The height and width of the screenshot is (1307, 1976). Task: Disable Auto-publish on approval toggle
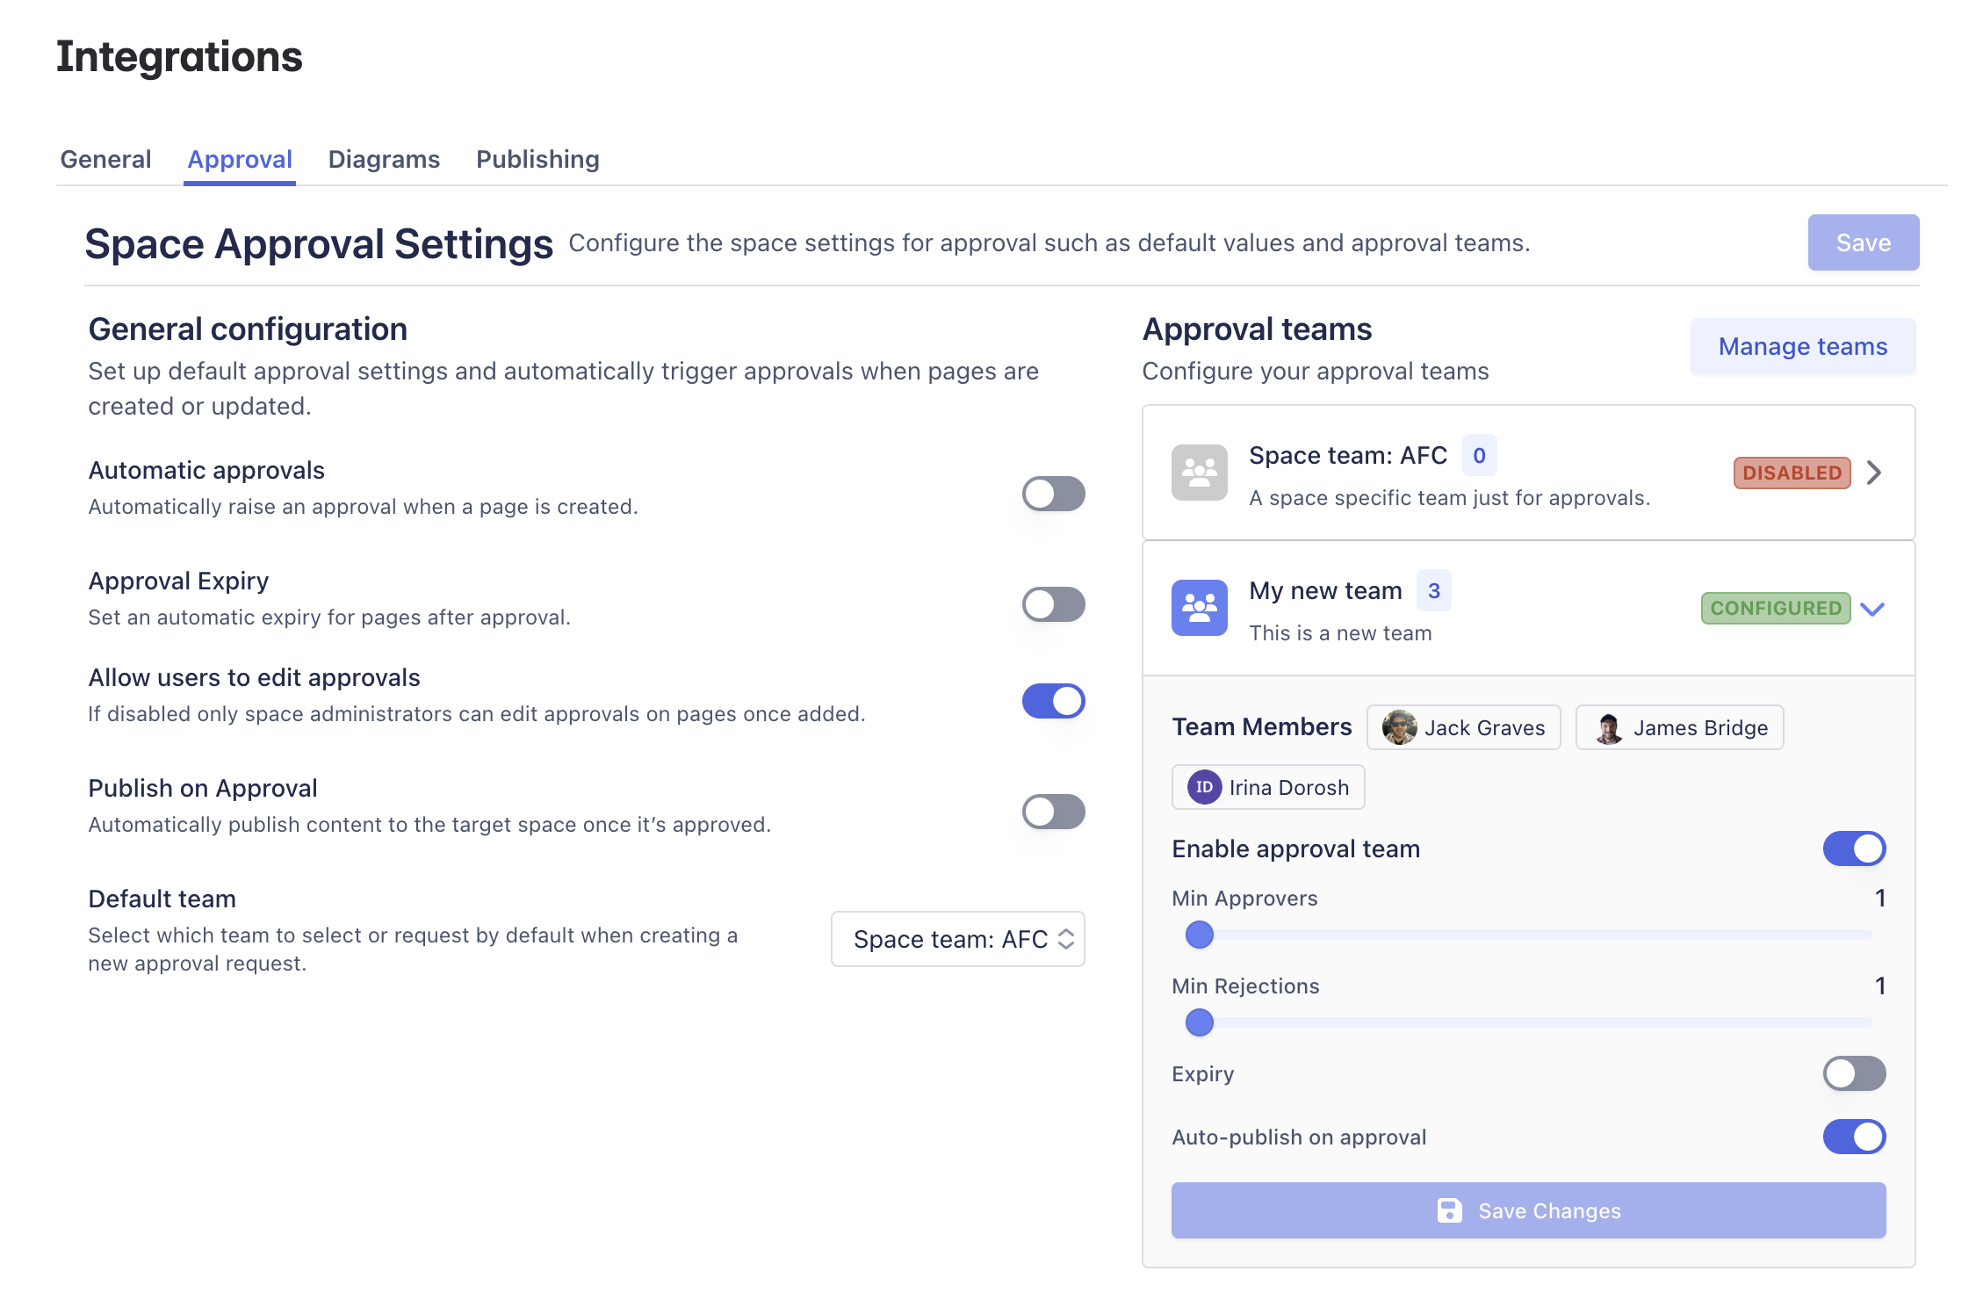(1854, 1137)
